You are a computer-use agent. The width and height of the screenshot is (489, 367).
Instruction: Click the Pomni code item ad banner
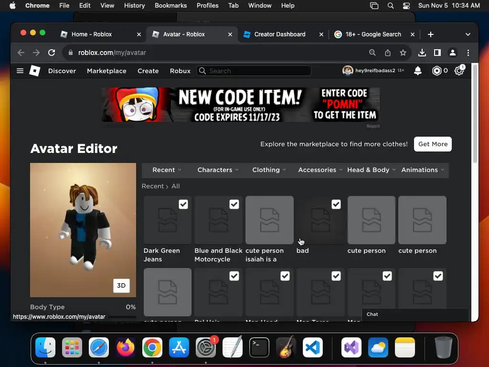(241, 105)
